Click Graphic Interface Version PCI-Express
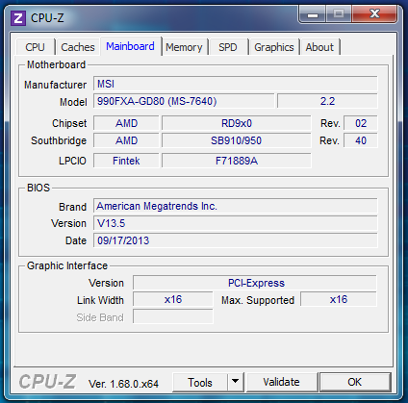The height and width of the screenshot is (403, 408). 255,283
